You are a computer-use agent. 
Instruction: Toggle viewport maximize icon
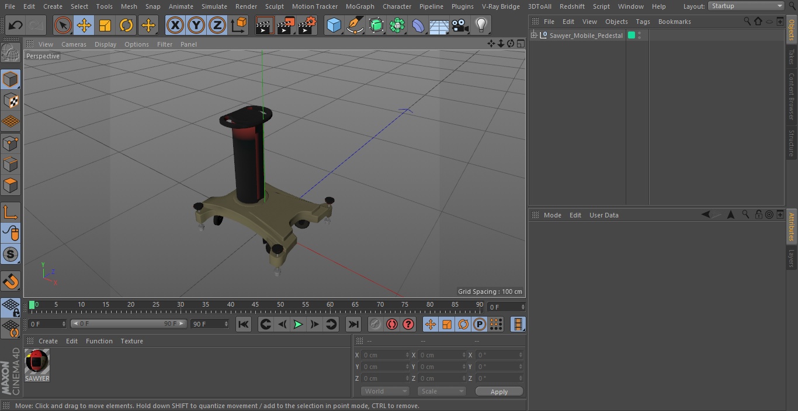point(520,44)
